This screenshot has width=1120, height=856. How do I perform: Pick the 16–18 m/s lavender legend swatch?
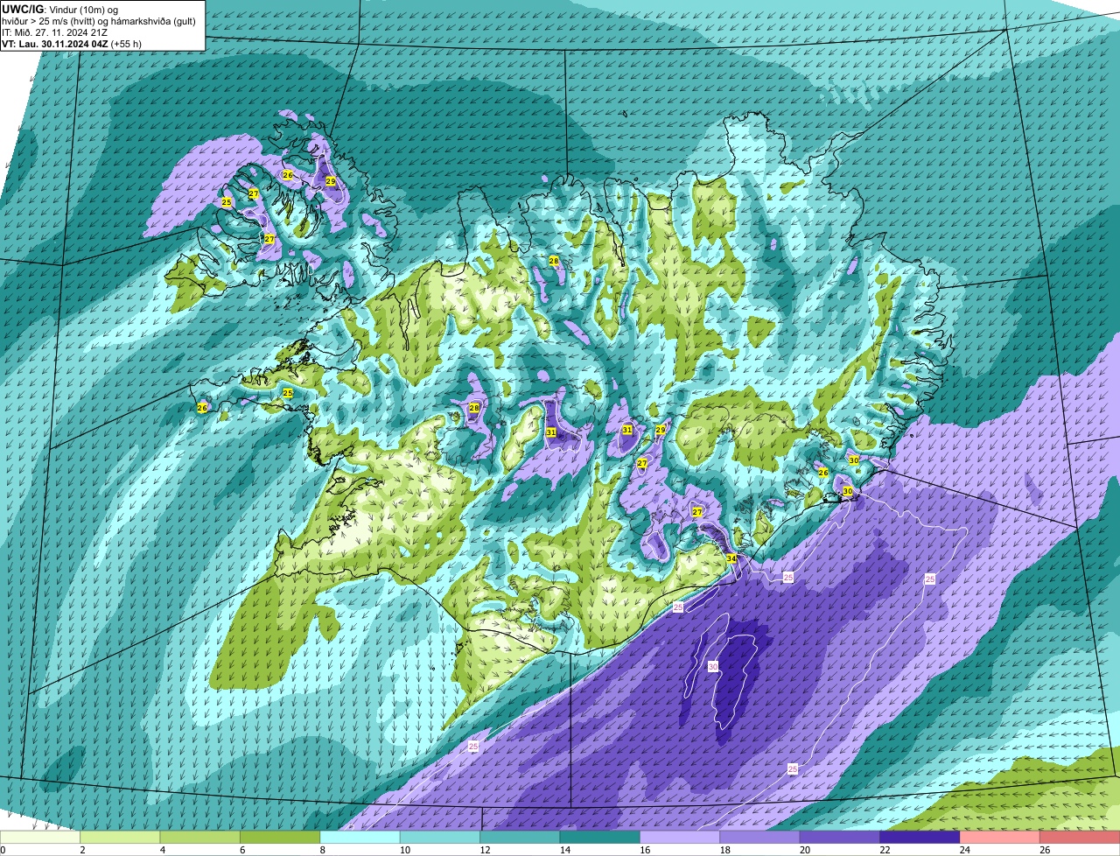pos(681,838)
